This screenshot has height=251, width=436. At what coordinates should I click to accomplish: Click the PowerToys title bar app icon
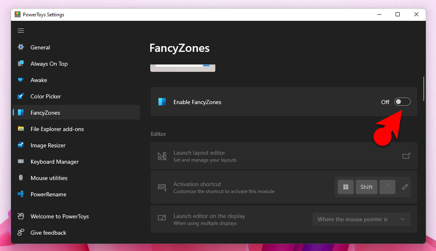(x=18, y=14)
